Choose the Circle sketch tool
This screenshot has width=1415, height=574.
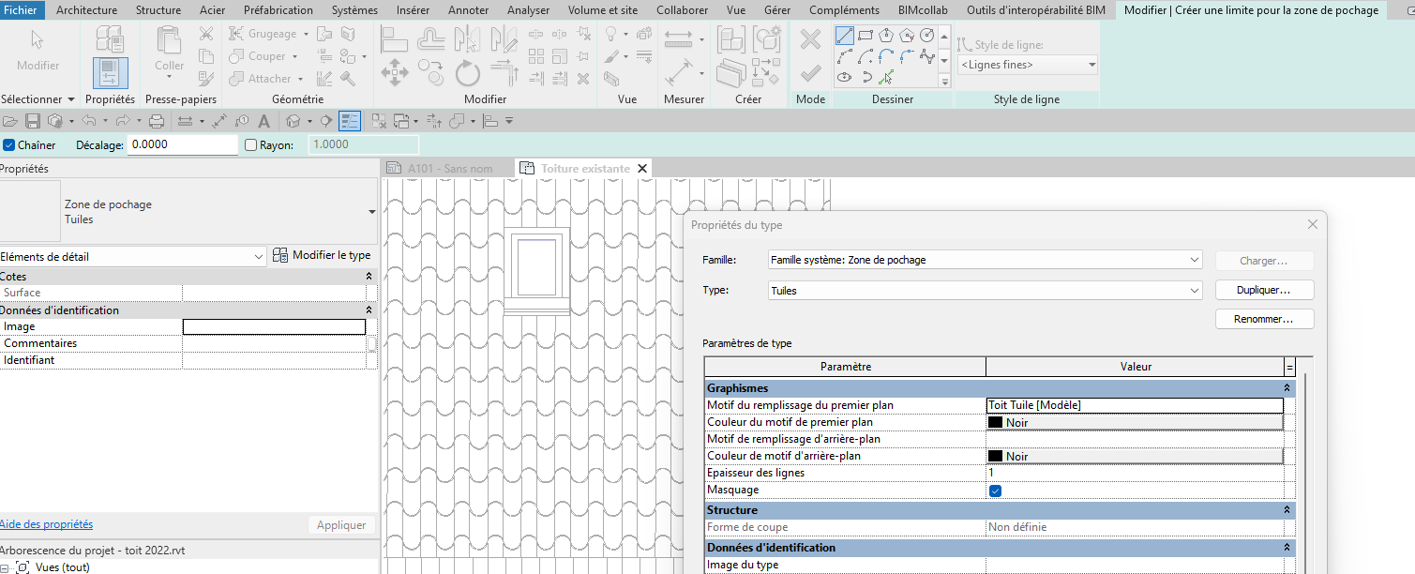(926, 36)
